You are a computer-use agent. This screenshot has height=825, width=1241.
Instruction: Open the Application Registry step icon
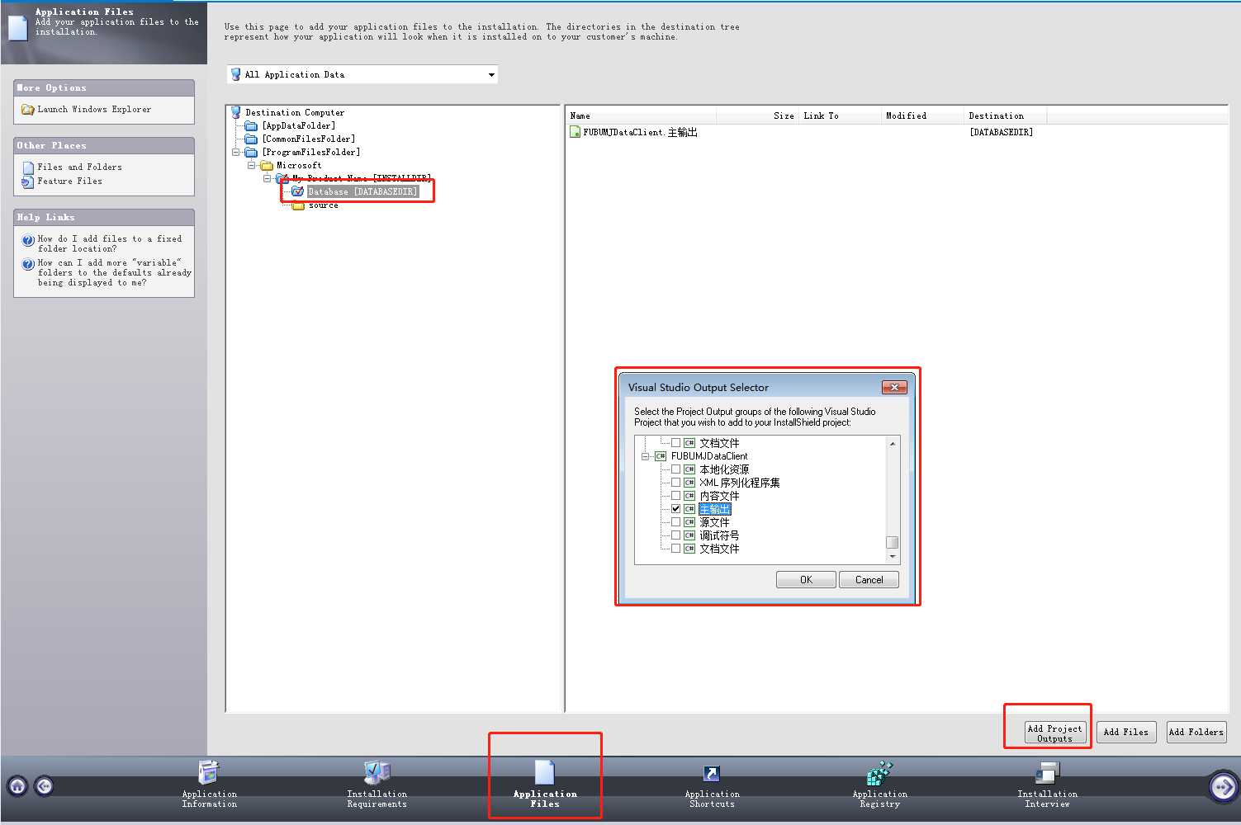[x=879, y=772]
